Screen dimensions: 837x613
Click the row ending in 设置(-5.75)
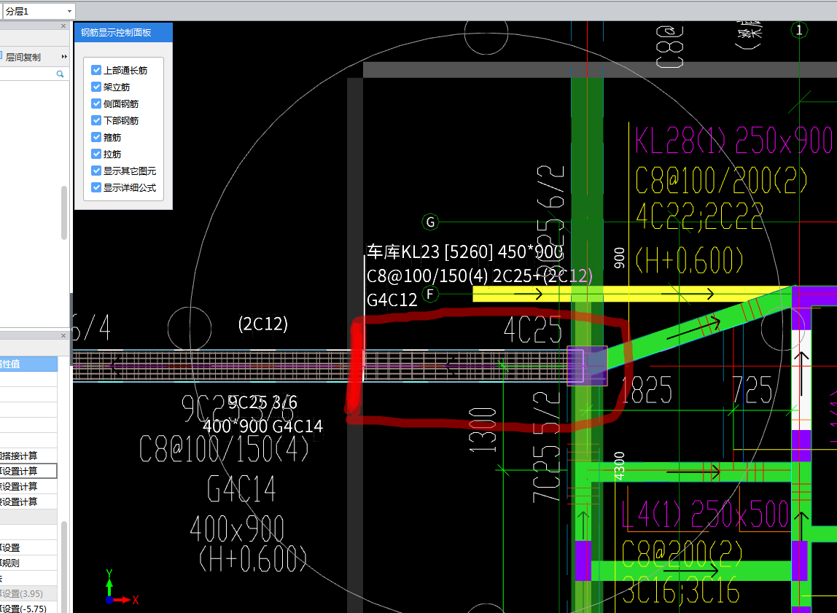[28, 608]
